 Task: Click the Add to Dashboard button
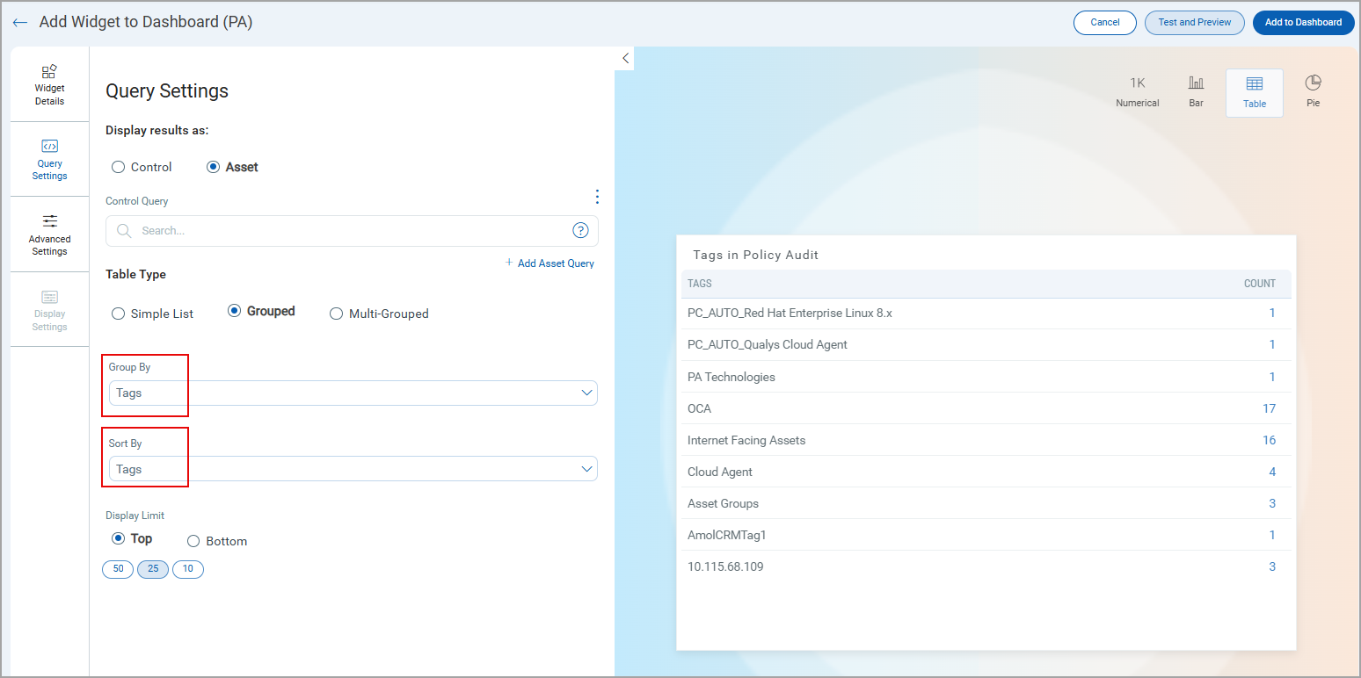[x=1303, y=23]
